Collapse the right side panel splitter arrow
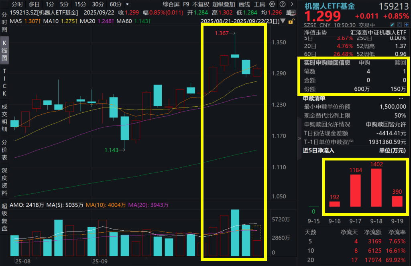Viewport: 411px width, 266px height. click(299, 138)
